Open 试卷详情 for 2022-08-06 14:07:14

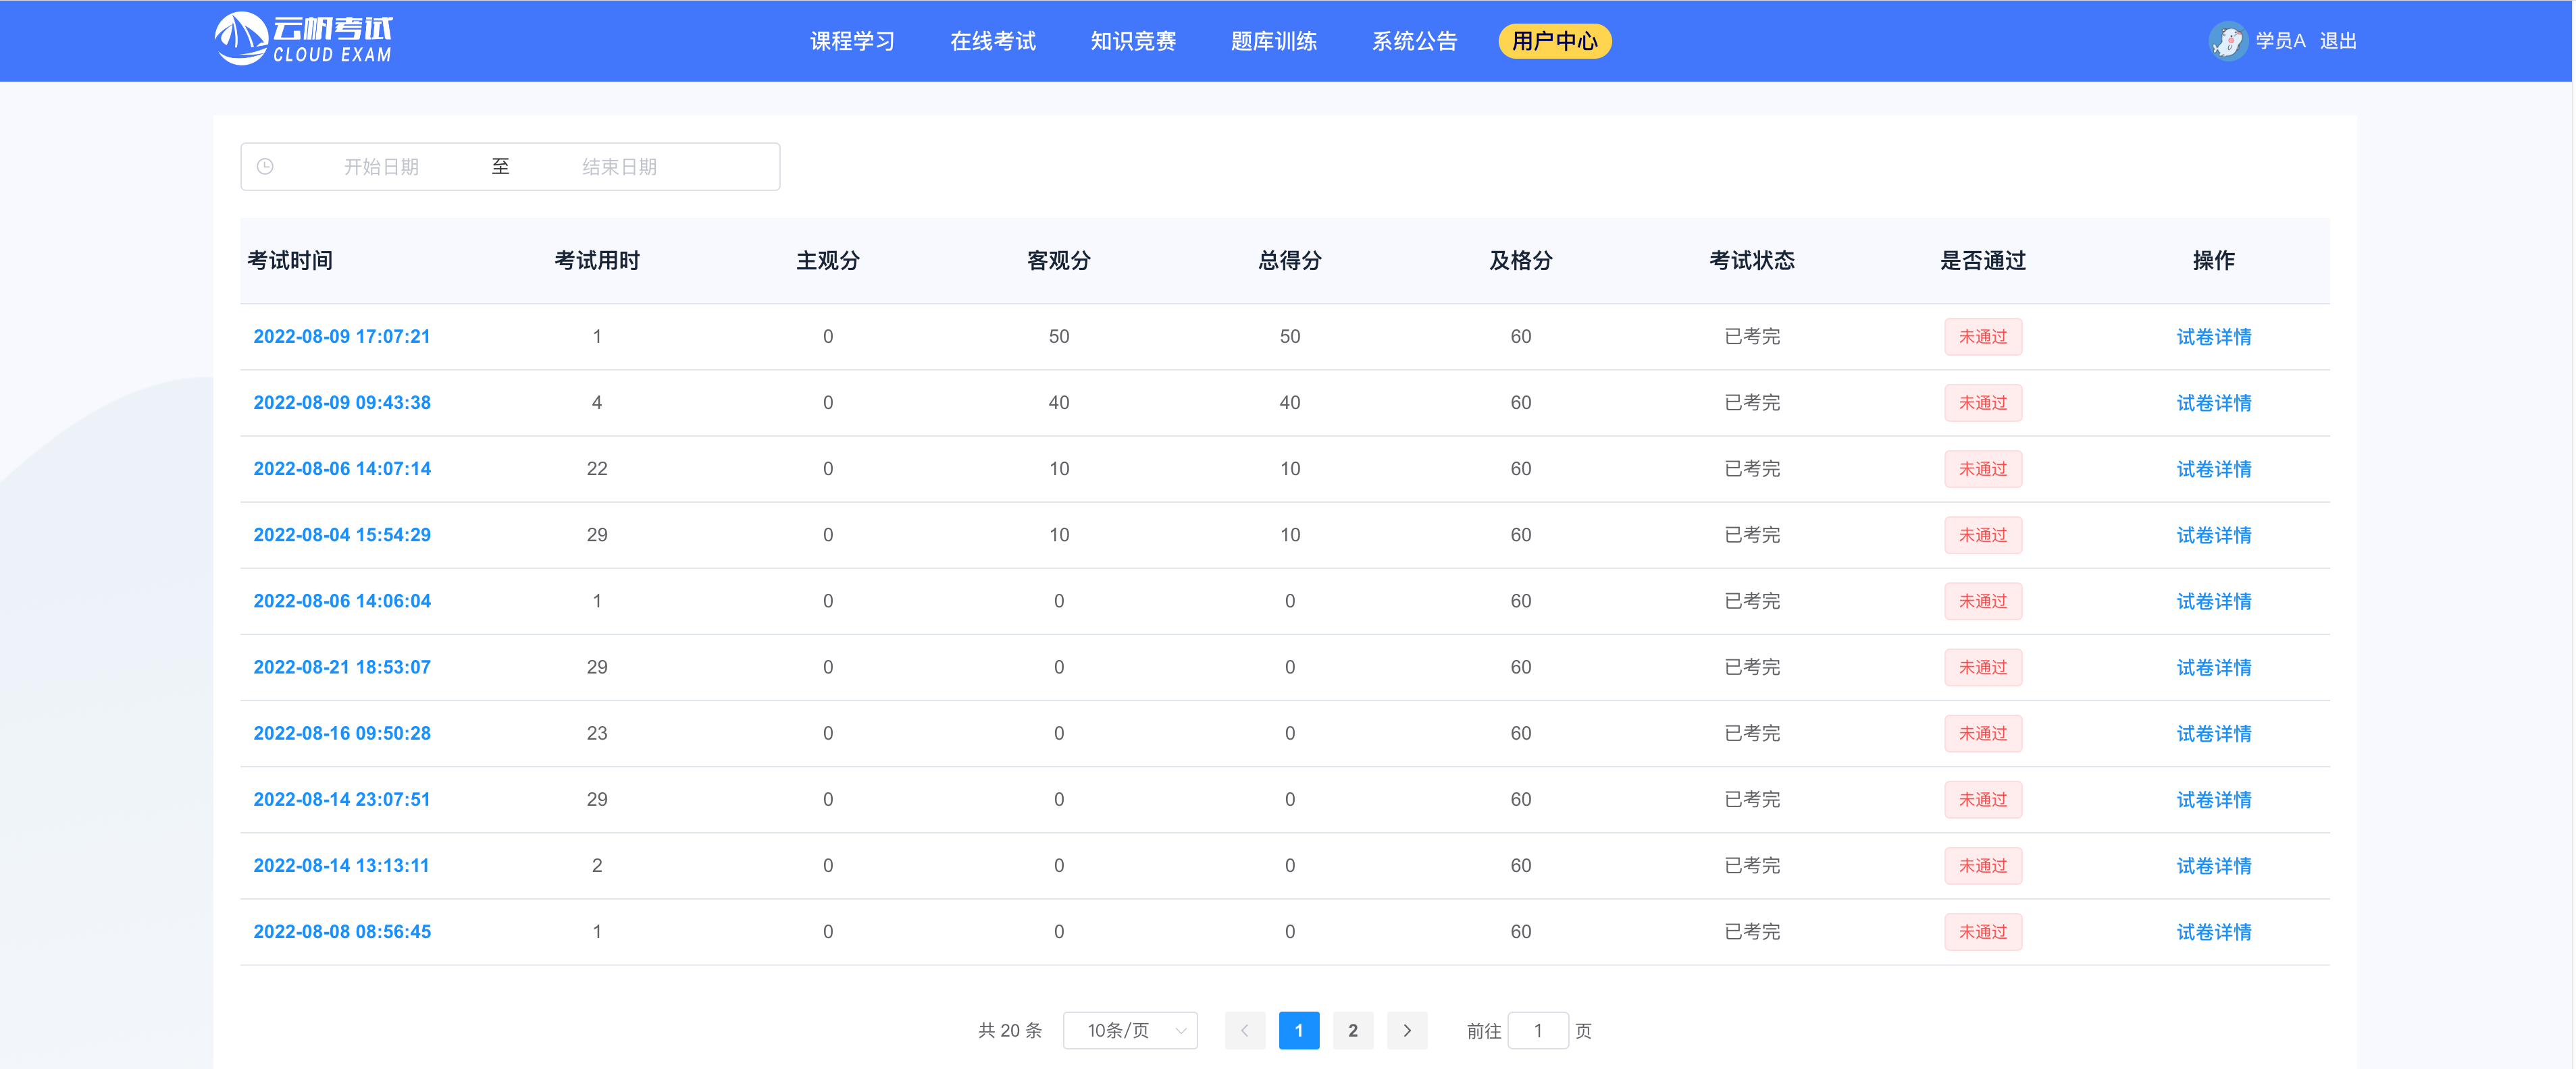pos(2213,468)
